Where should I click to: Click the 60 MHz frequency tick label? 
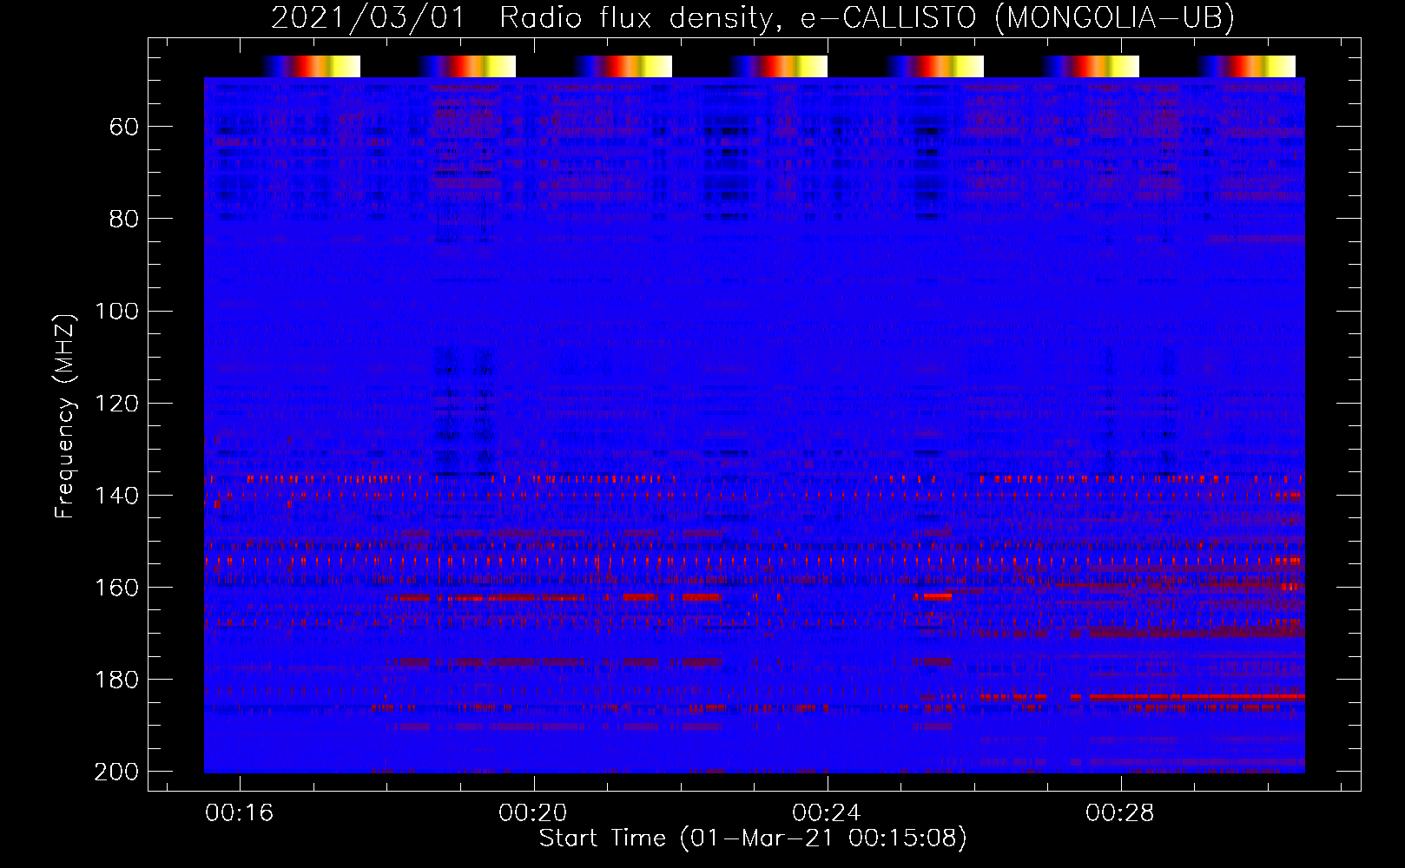[x=124, y=128]
